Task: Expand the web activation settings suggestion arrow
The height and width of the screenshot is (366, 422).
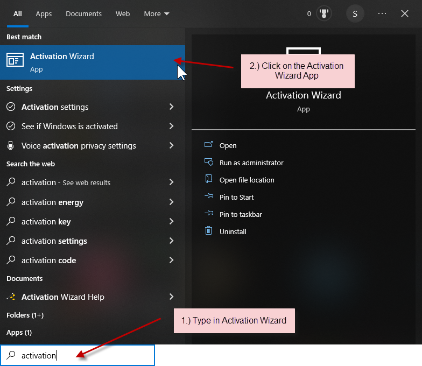Action: pyautogui.click(x=171, y=241)
